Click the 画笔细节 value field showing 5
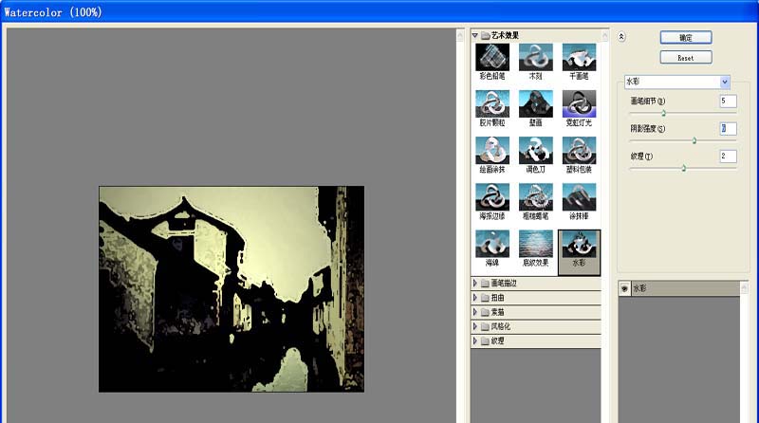Image resolution: width=759 pixels, height=423 pixels. (728, 101)
